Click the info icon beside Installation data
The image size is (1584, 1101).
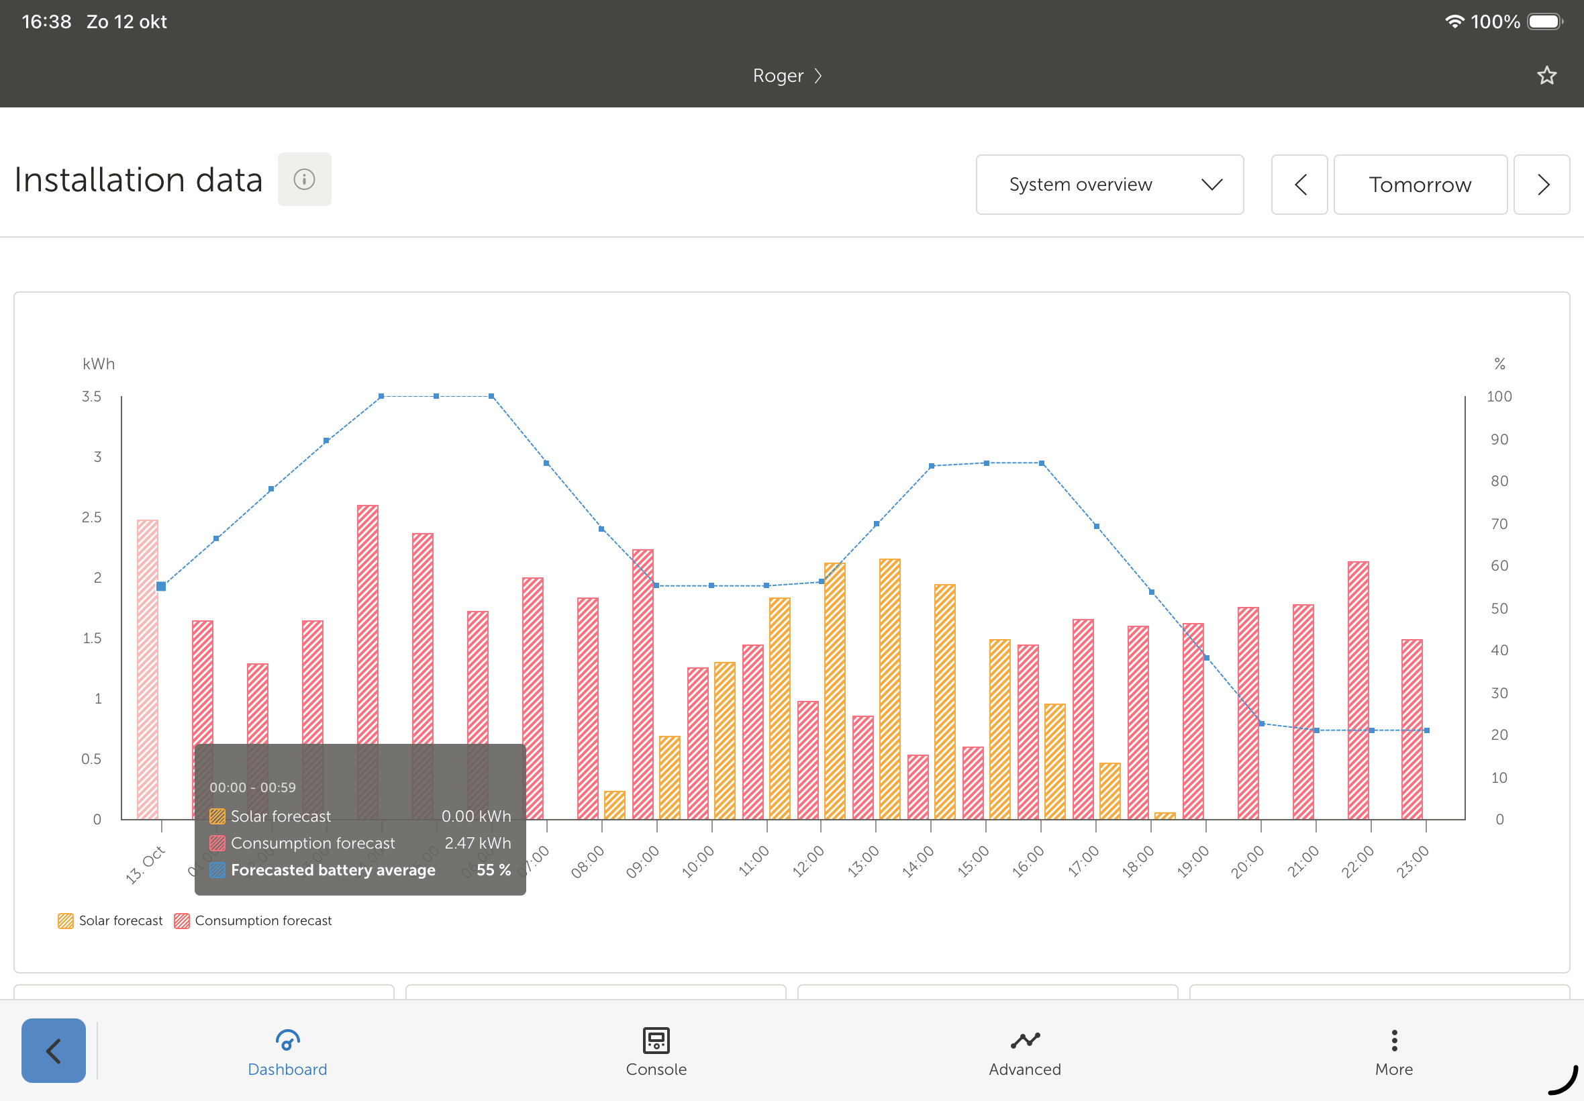304,179
